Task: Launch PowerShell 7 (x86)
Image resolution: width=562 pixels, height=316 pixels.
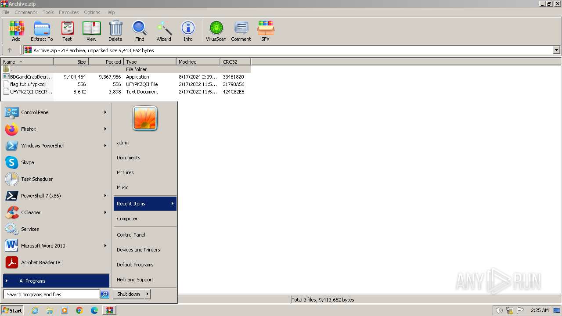Action: pos(56,196)
